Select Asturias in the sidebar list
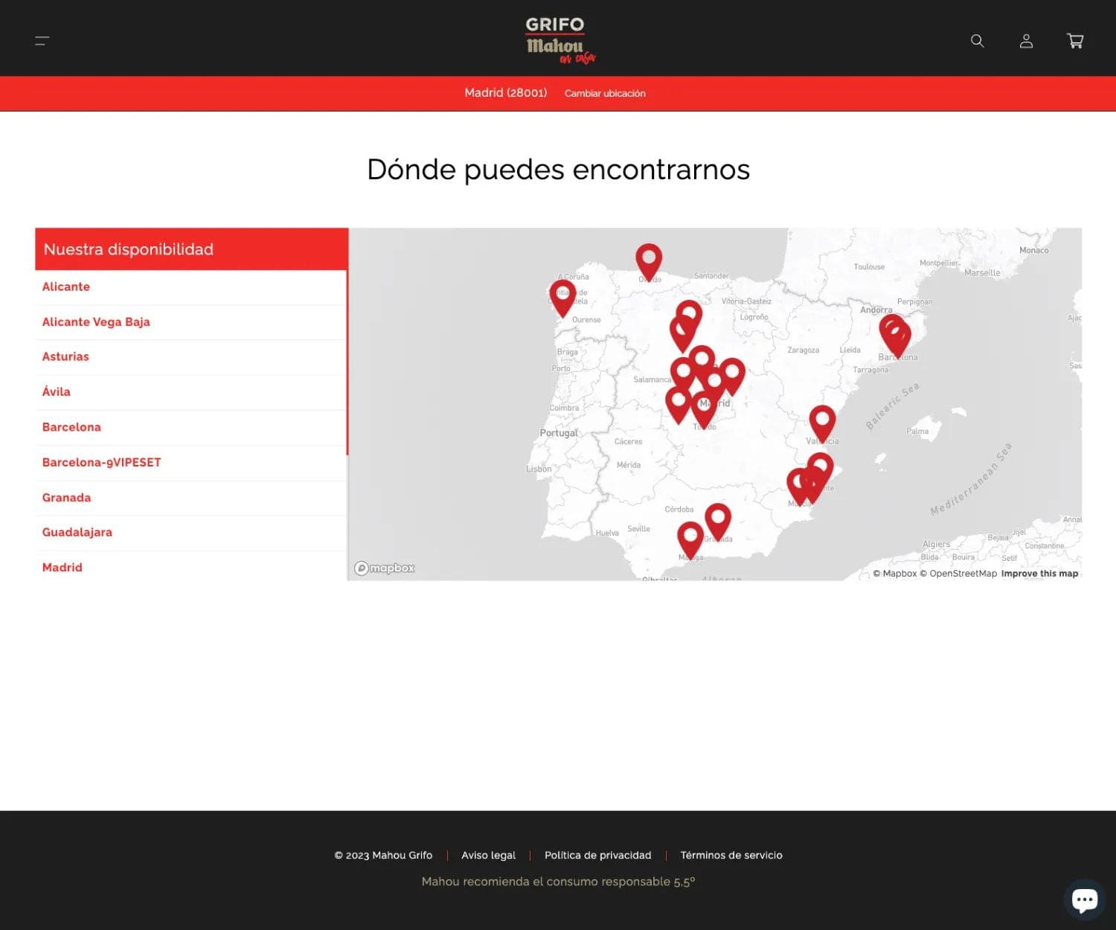This screenshot has width=1116, height=930. 65,356
